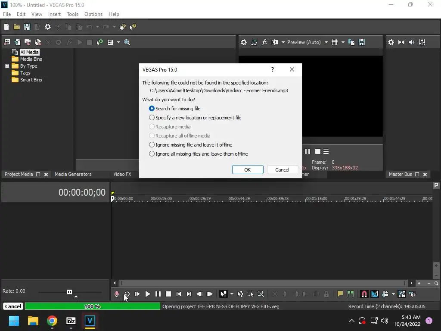Switch to the Video FX tab
Image resolution: width=441 pixels, height=331 pixels.
click(122, 174)
